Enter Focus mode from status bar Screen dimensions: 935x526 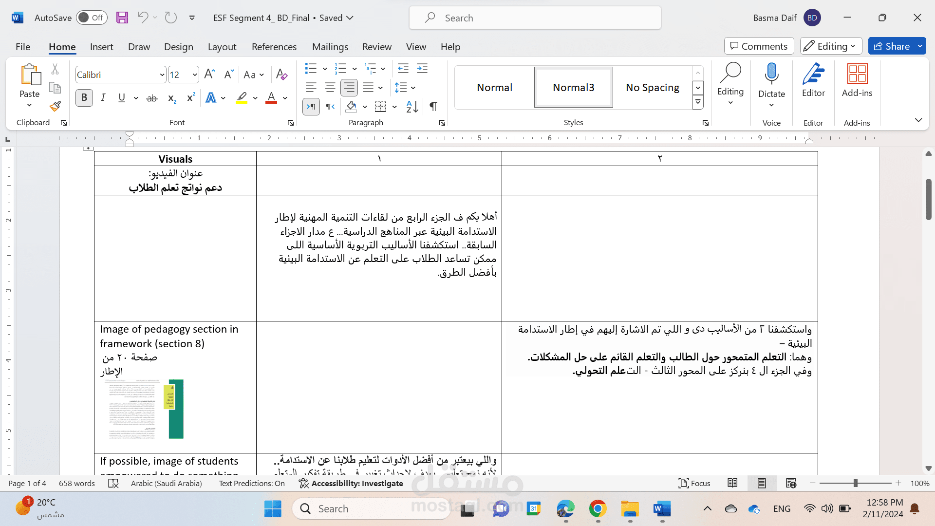coord(694,483)
